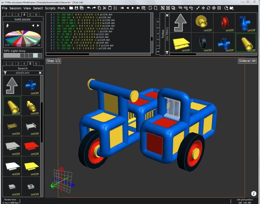Open the Today bin filter funnel
Image resolution: width=260 pixels, height=204 pixels.
pos(167,52)
